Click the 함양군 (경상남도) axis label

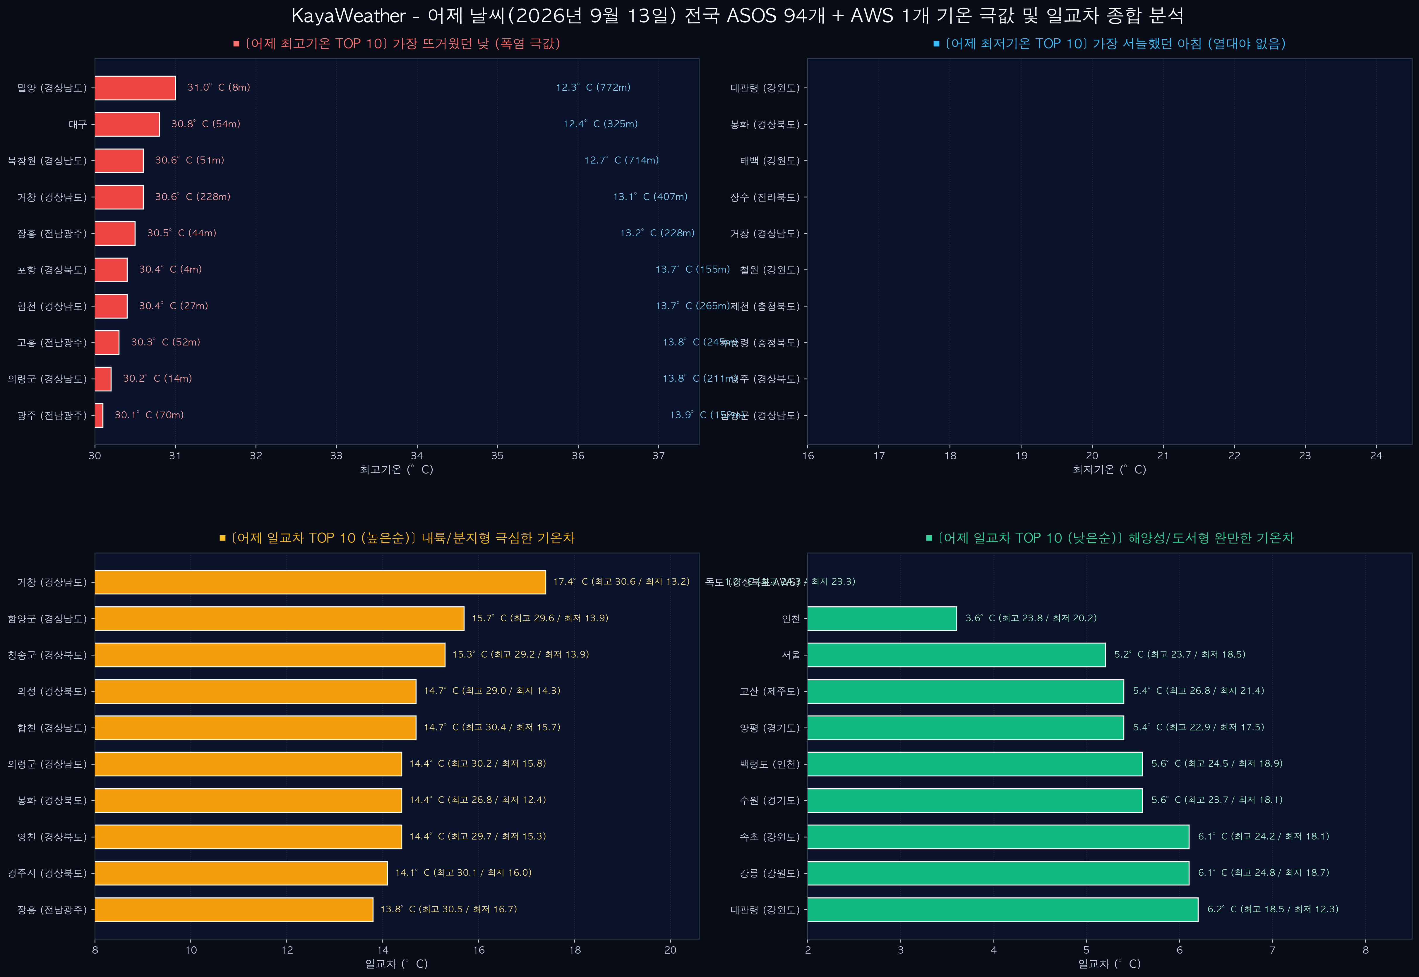47,619
